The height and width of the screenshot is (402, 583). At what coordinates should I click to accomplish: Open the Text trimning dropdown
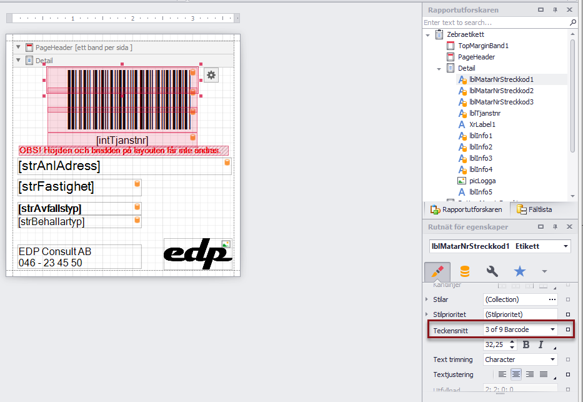coord(552,359)
